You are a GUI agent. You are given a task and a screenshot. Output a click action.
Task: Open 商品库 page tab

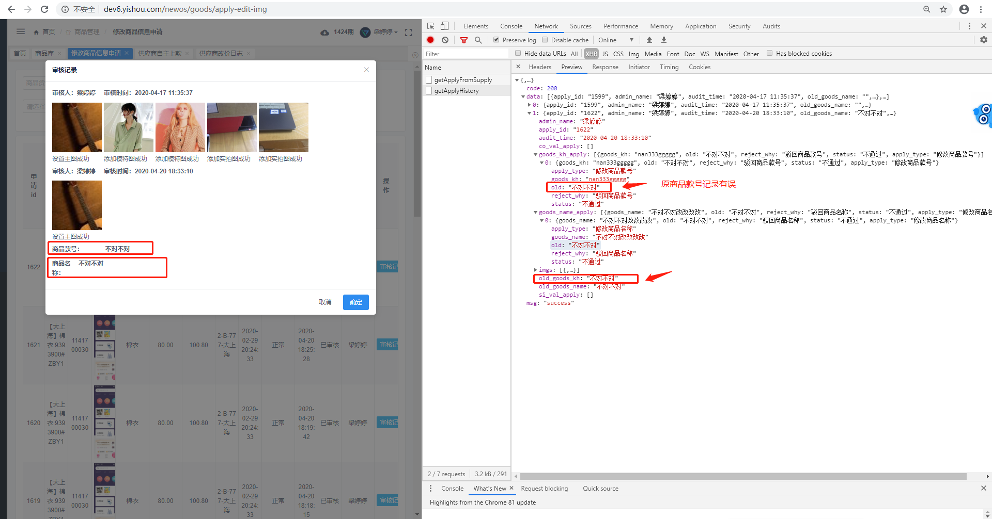(44, 53)
